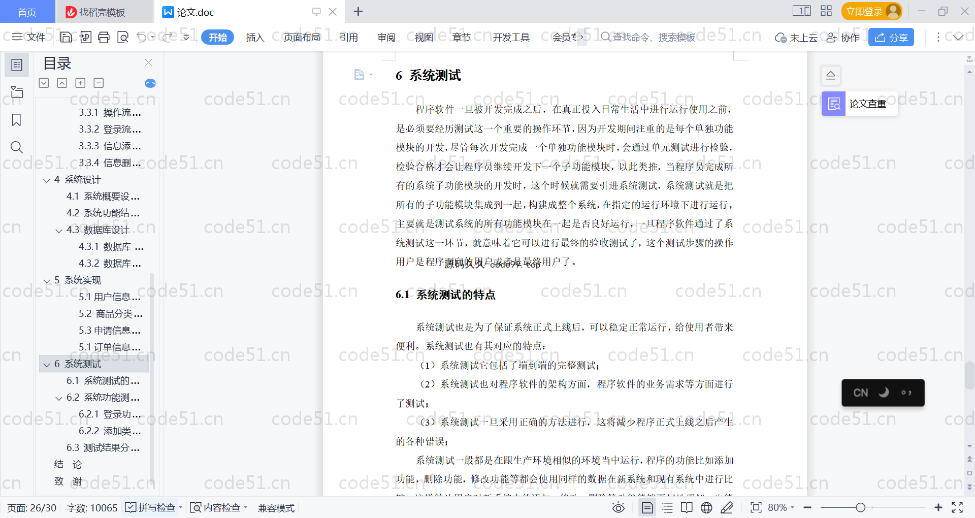Click the 立即登录 login button
Viewport: 975px width, 518px height.
click(871, 11)
